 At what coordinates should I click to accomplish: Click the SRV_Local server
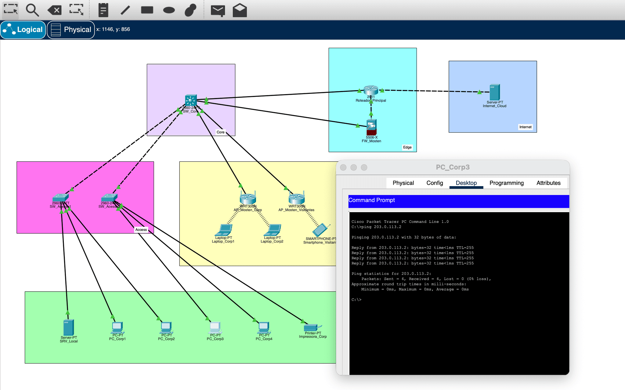coord(69,328)
